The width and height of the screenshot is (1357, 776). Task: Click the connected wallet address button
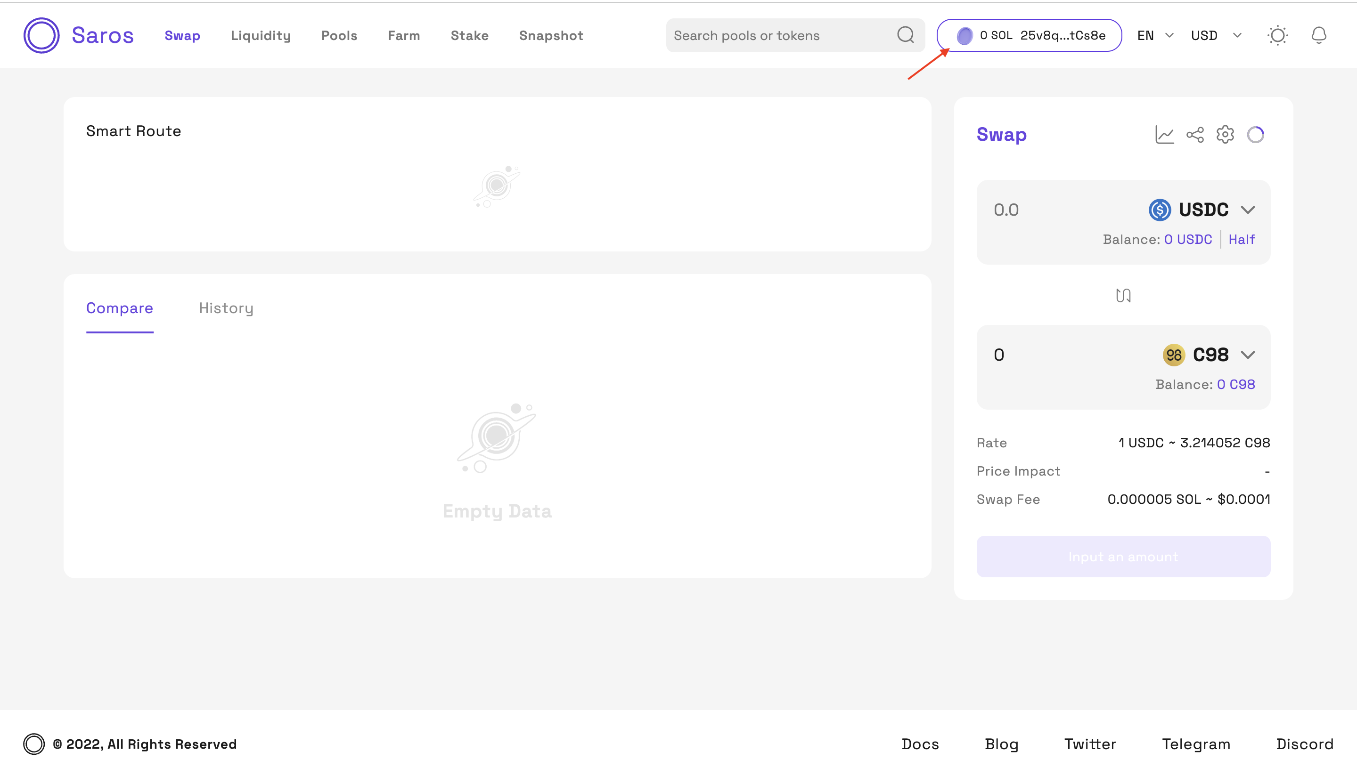pyautogui.click(x=1029, y=35)
